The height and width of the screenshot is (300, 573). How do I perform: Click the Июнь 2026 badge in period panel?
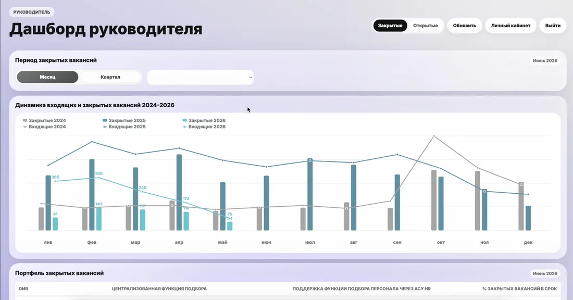click(545, 60)
